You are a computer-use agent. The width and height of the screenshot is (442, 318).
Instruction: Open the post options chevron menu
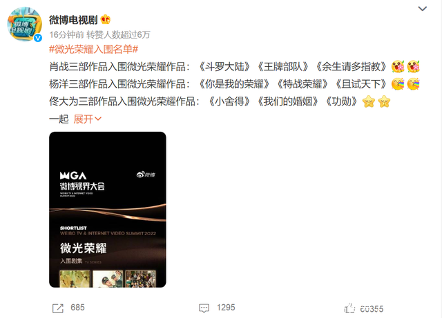click(x=422, y=9)
